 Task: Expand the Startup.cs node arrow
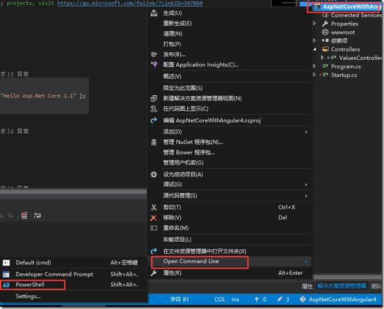[x=314, y=75]
